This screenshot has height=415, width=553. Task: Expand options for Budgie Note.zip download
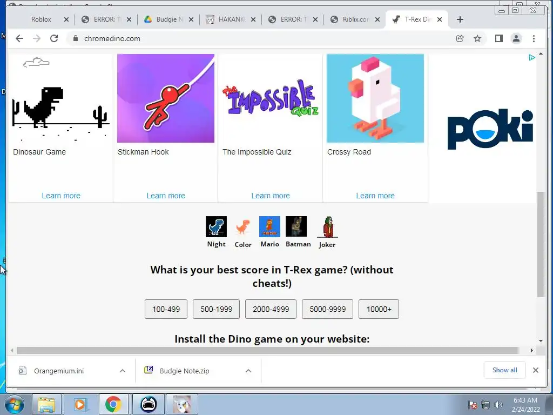[248, 371]
